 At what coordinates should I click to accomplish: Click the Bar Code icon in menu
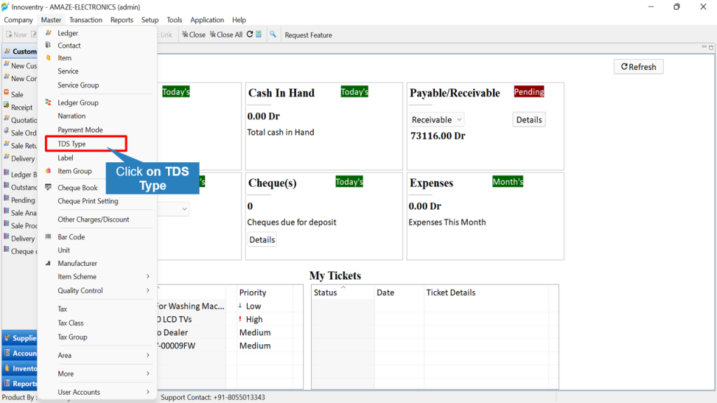[48, 236]
